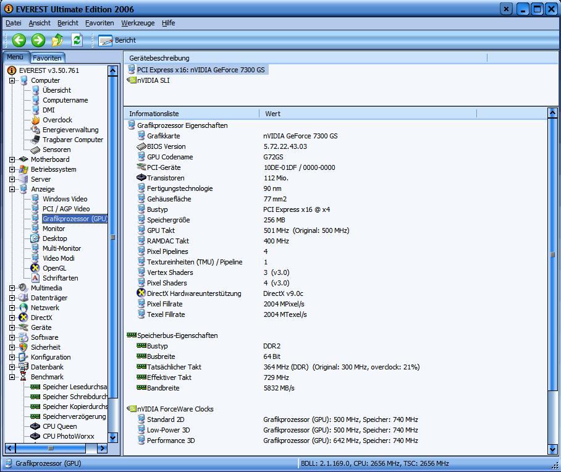Expand the Motherboard tree node
The height and width of the screenshot is (472, 561).
[x=12, y=159]
